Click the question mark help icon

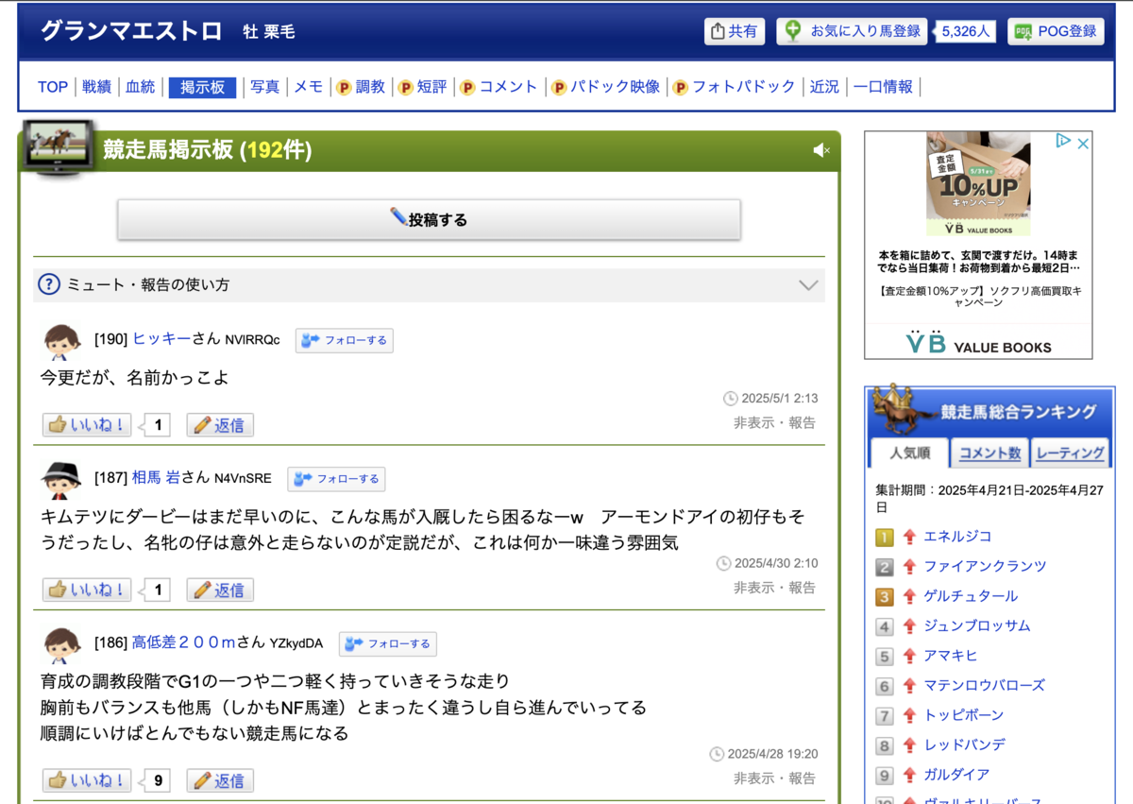click(x=49, y=284)
